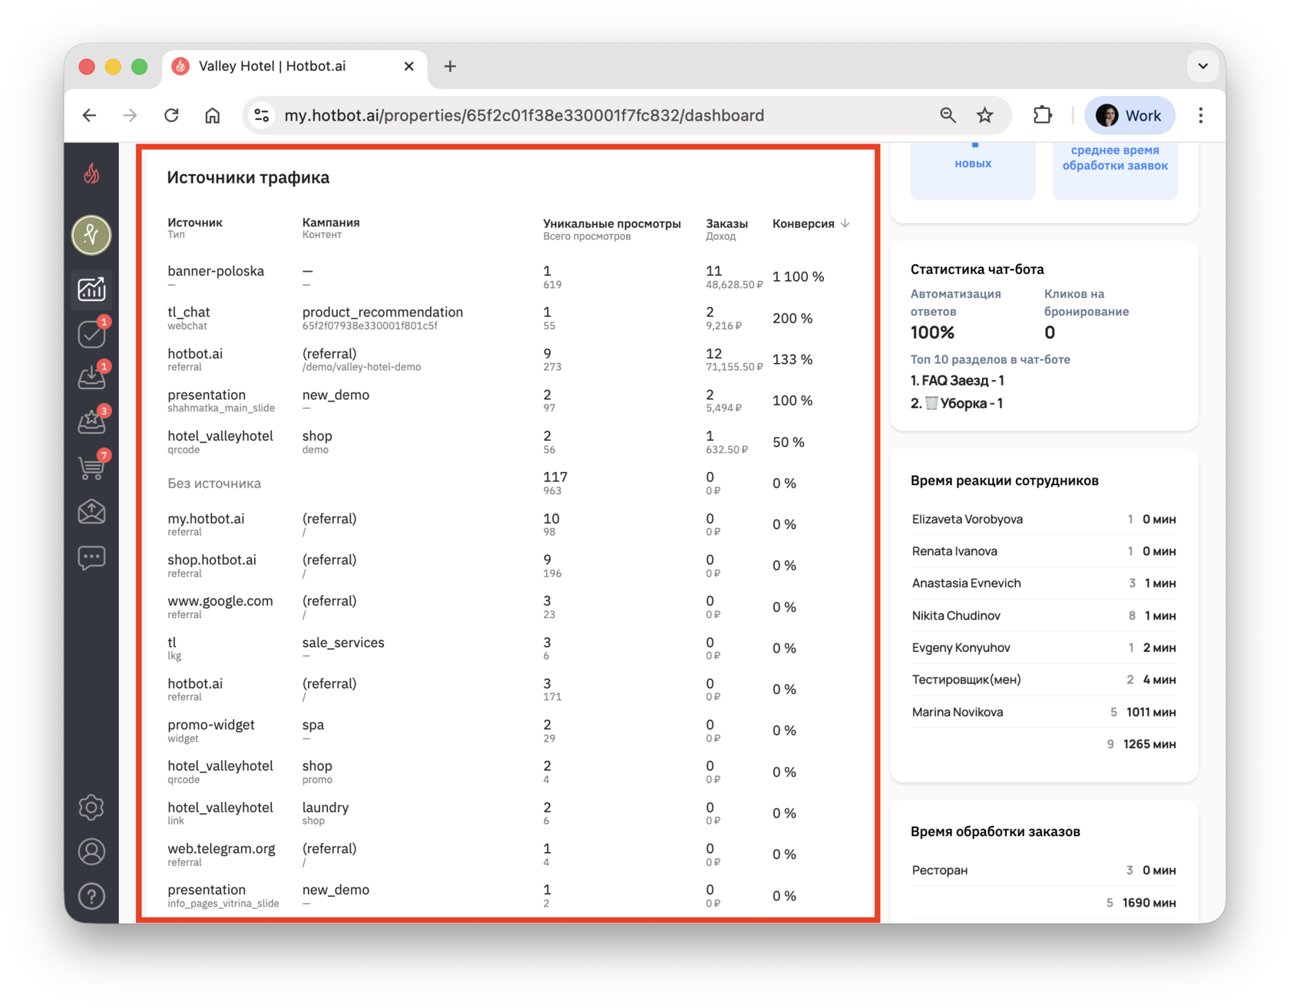
Task: Select the banner-poloska source row
Action: (x=507, y=277)
